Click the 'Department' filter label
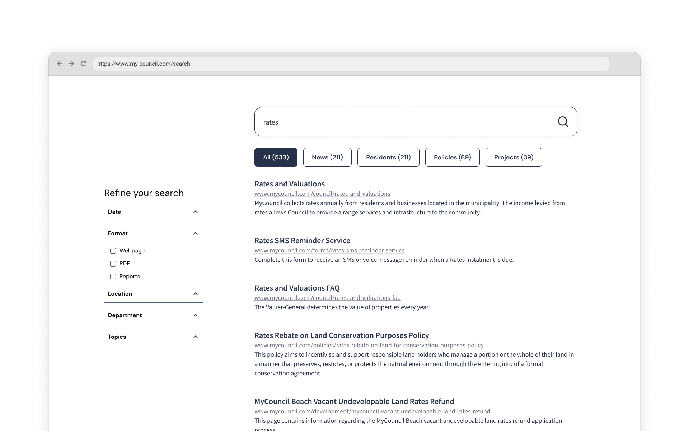Screen dimensions: 689x431 tap(125, 315)
